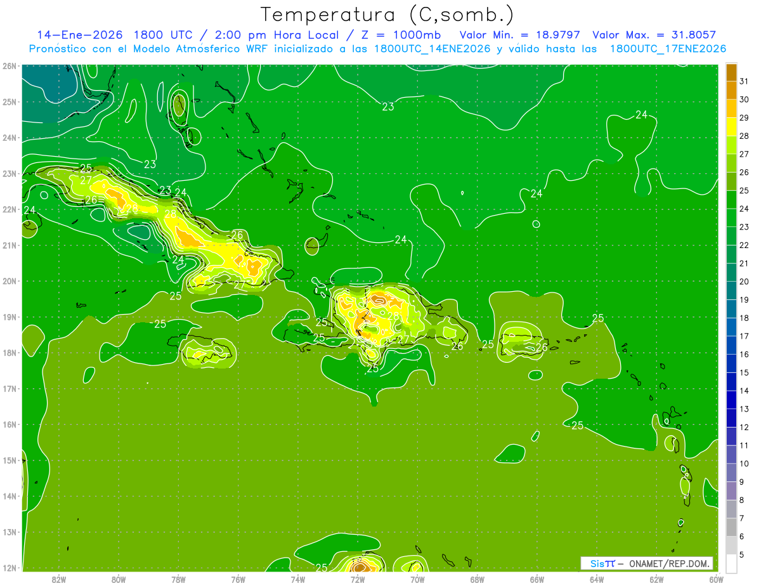Image resolution: width=761 pixels, height=588 pixels.
Task: Click the 78W longitude axis label
Action: click(x=178, y=579)
